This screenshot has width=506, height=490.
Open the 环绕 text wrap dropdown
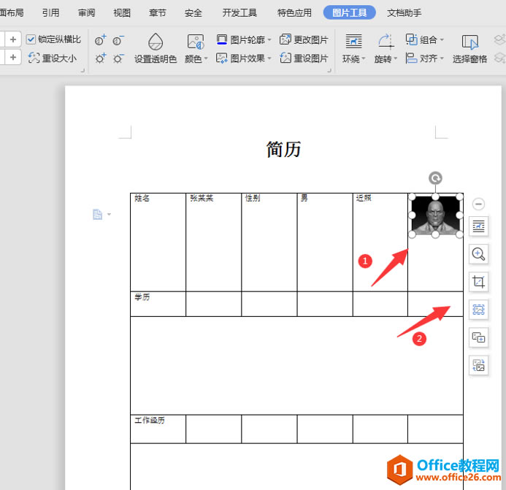point(353,48)
